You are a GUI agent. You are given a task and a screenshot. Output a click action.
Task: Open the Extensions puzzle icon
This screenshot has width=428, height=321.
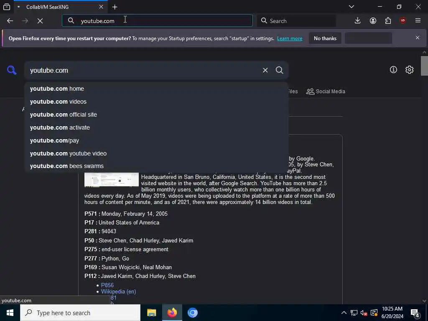coord(388,21)
